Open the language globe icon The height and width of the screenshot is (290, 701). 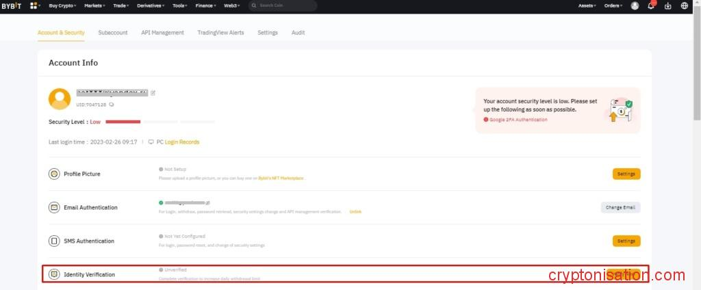(x=684, y=5)
